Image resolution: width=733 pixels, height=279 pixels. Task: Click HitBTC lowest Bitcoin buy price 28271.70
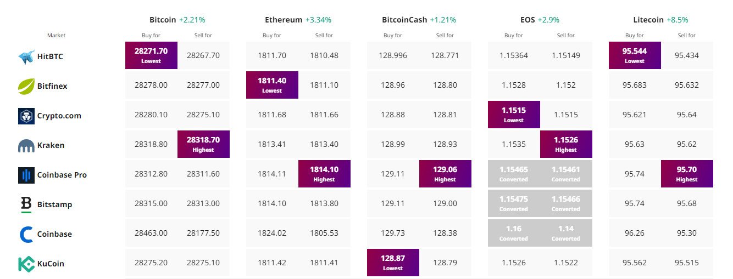tap(151, 55)
